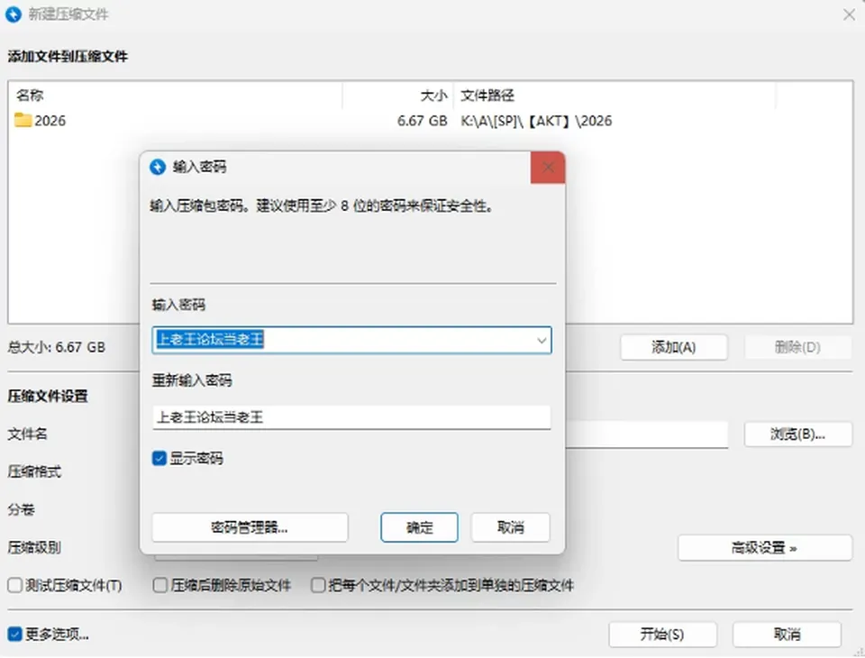Sort by the 大小 column header

[397, 96]
